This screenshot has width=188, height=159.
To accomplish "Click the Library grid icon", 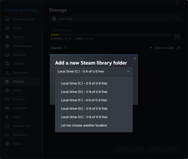I will pyautogui.click(x=7, y=64).
